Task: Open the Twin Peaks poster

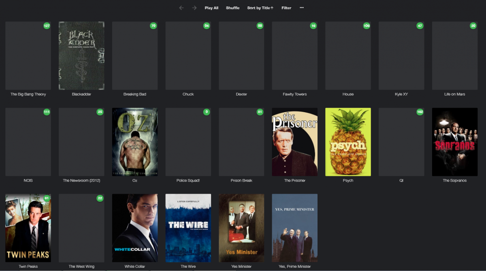Action: pos(28,228)
